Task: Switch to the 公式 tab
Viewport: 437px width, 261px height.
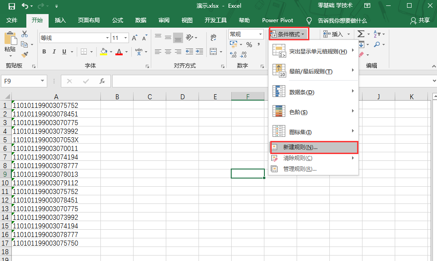Action: (118, 20)
